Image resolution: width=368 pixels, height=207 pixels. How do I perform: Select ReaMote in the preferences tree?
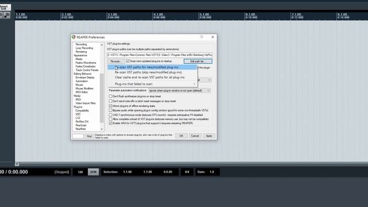point(80,129)
